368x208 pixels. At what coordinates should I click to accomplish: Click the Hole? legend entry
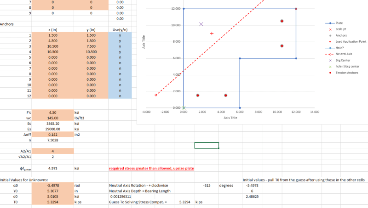point(334,48)
